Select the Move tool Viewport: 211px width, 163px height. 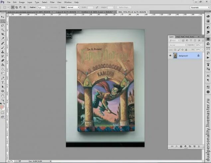[x=3, y=17]
